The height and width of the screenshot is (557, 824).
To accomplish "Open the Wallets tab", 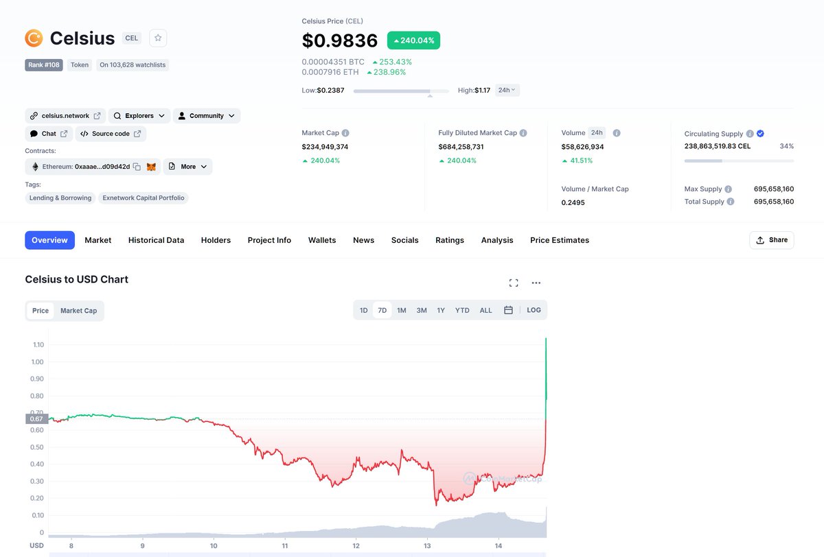I will [322, 240].
